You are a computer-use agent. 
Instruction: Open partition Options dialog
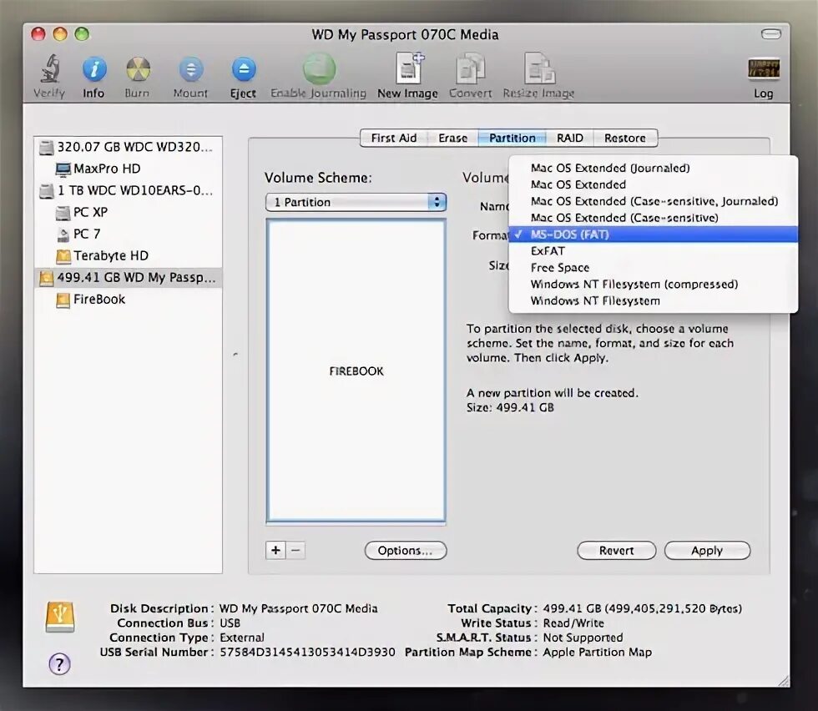click(x=406, y=551)
